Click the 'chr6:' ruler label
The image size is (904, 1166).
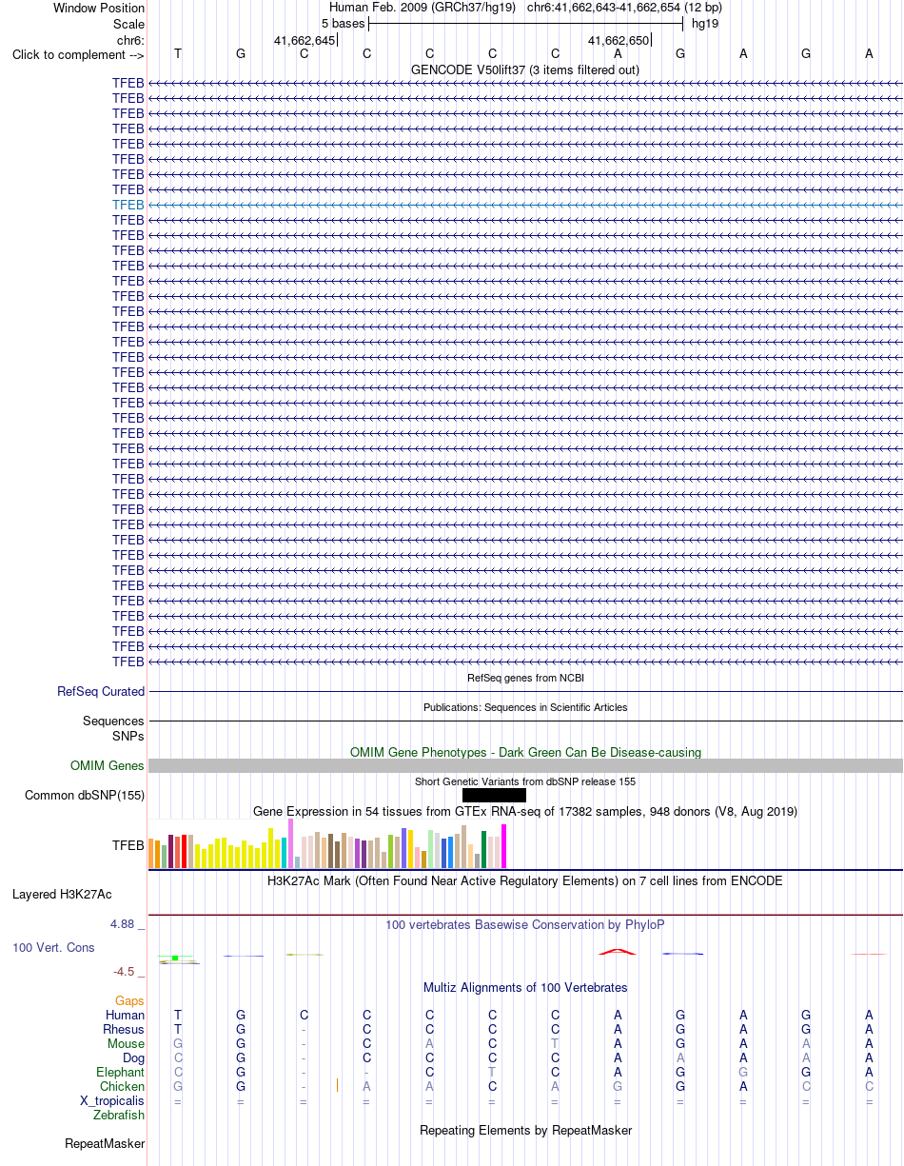(x=130, y=40)
